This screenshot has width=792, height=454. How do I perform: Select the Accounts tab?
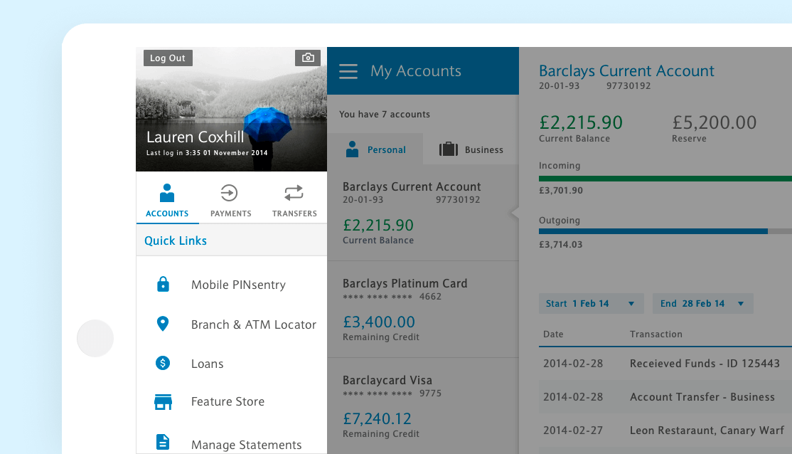click(x=167, y=201)
